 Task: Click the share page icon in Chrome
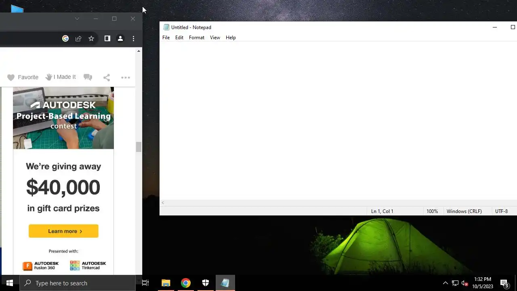pos(78,38)
